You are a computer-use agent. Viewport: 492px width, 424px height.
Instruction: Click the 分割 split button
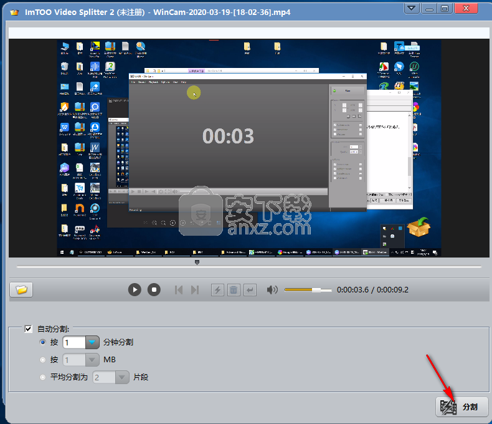[x=461, y=407]
